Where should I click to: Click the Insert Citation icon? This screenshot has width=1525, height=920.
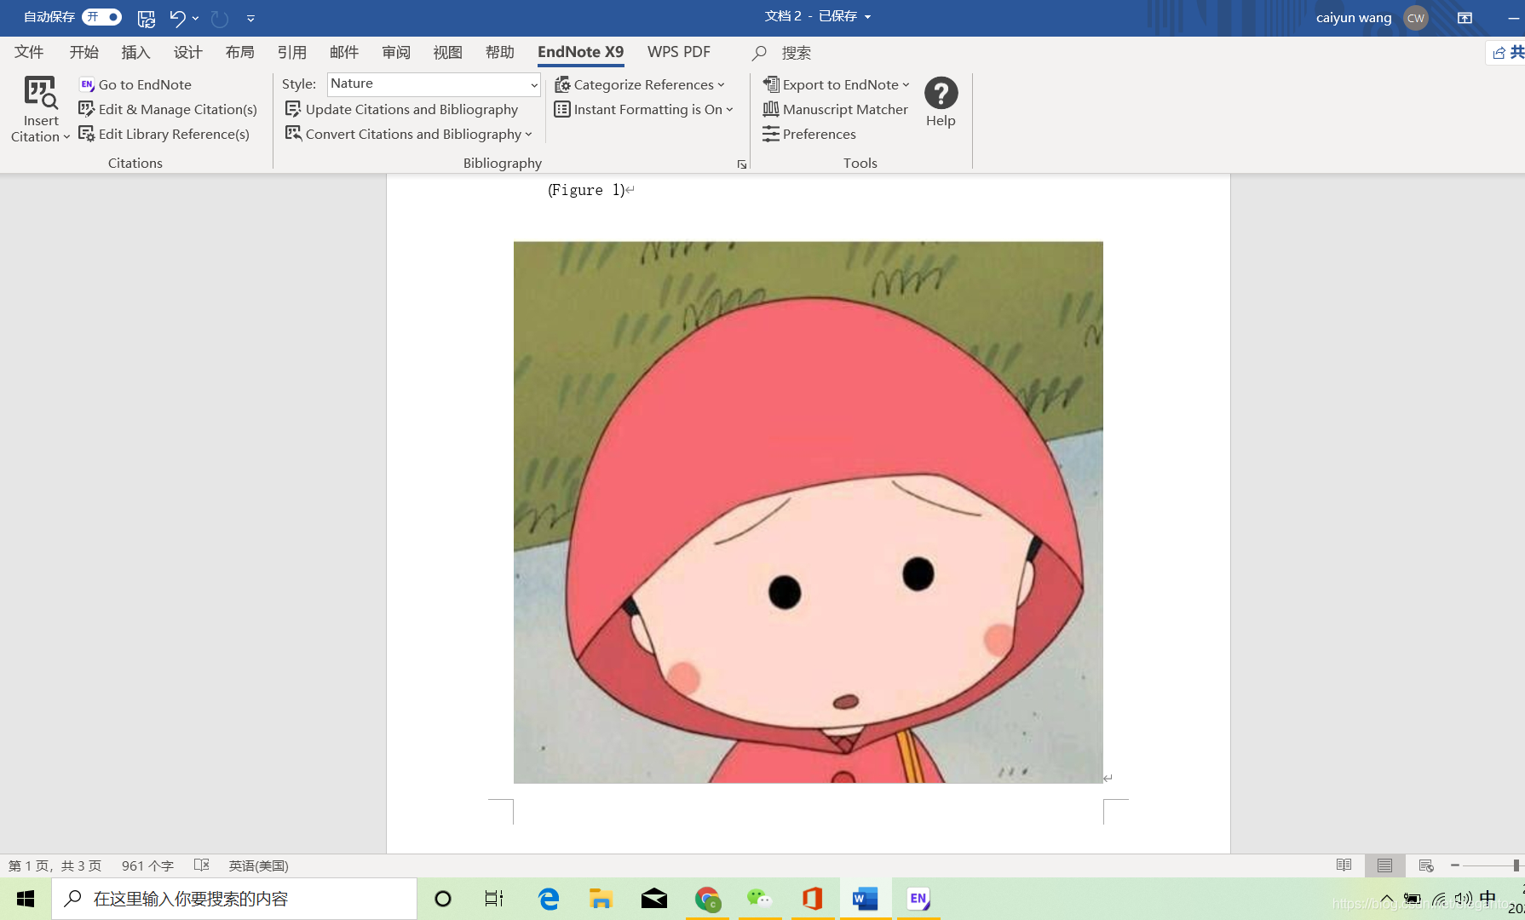[x=40, y=93]
